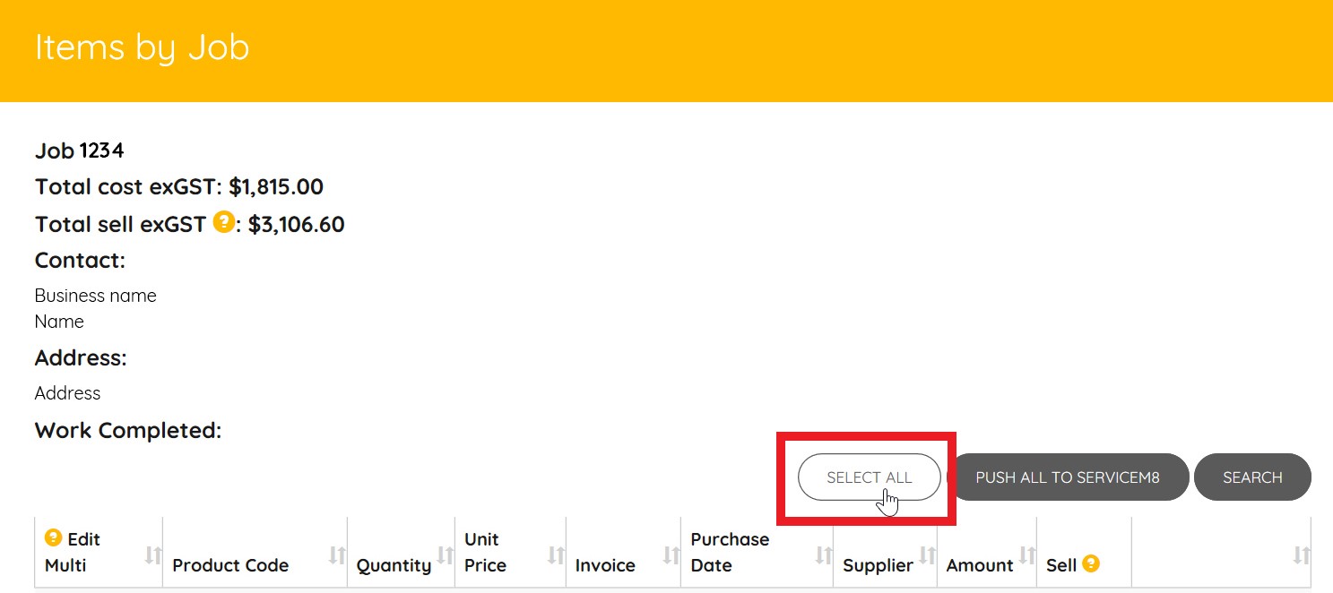Click the Invoice column sort arrows

pyautogui.click(x=671, y=555)
